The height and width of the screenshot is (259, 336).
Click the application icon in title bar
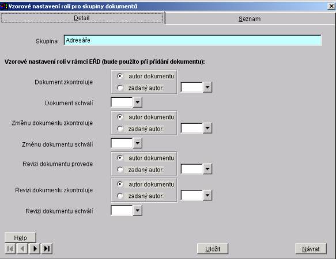tap(4, 6)
